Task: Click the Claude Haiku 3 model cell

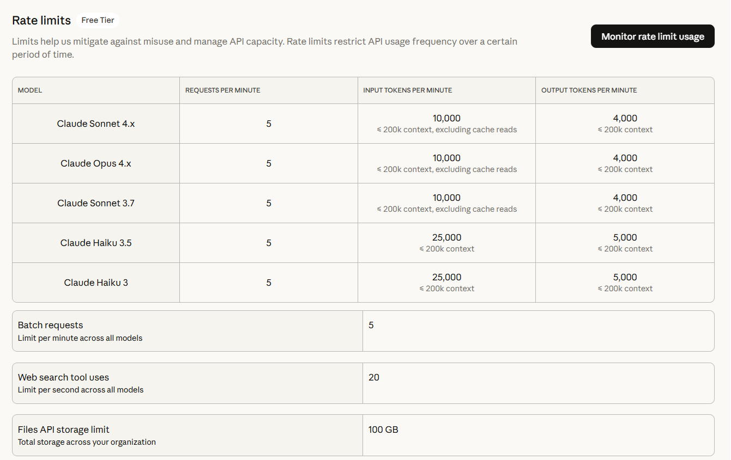Action: [96, 283]
